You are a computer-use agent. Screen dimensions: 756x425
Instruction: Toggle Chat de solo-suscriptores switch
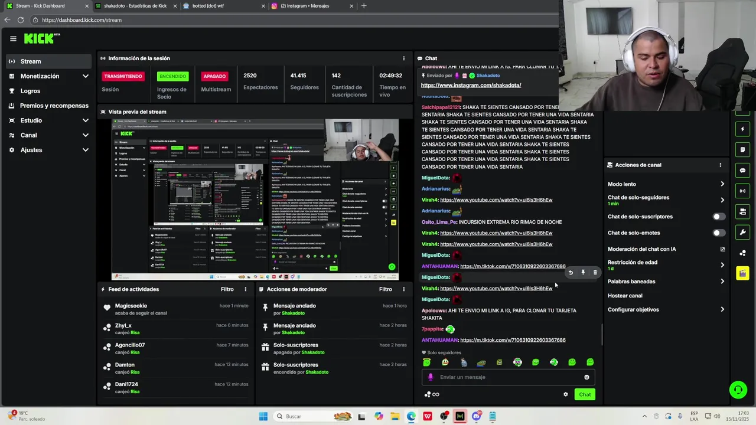tap(719, 217)
